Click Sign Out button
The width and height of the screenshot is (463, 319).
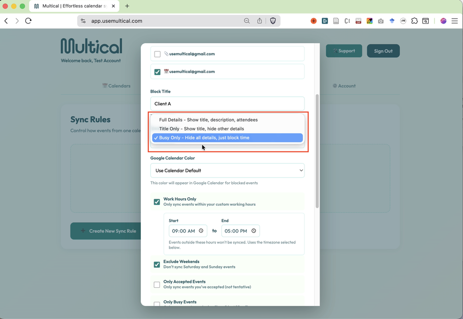click(383, 51)
